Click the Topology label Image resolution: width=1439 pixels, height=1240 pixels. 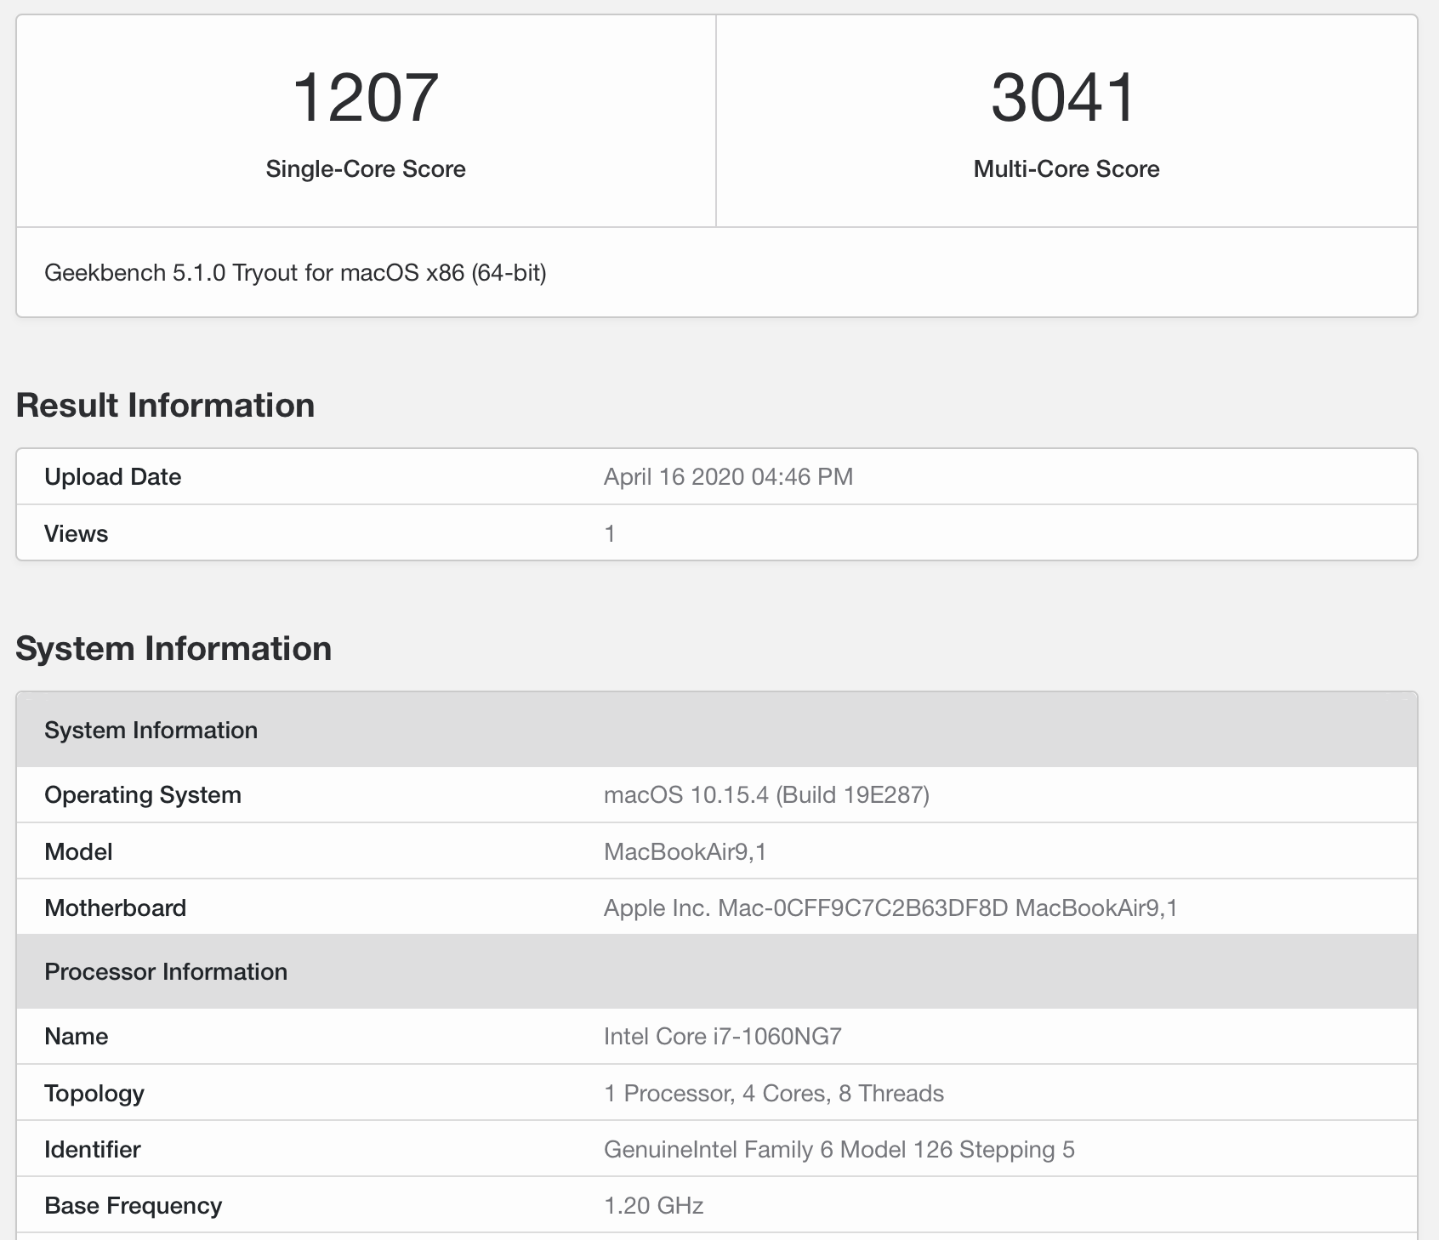tap(94, 1094)
